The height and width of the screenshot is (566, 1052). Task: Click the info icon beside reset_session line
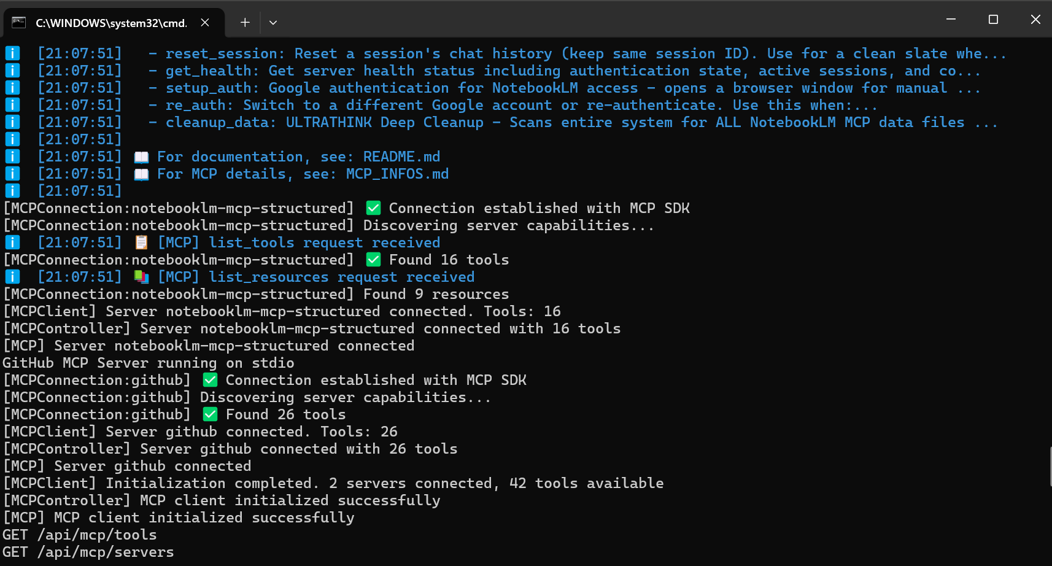coord(12,53)
